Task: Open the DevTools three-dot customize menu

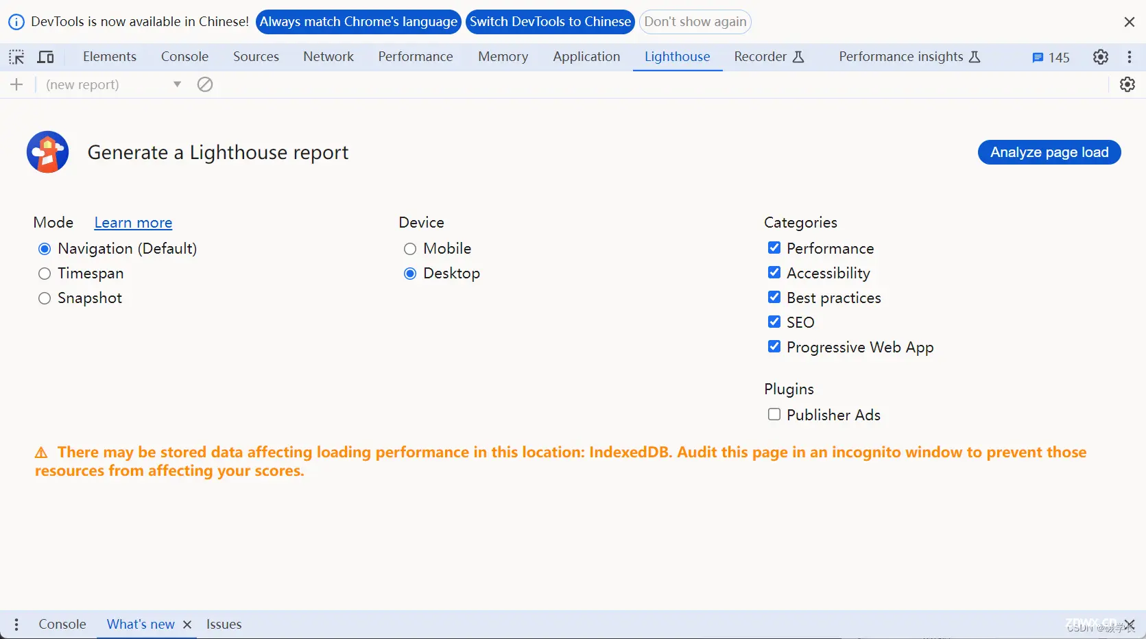Action: pos(1130,57)
